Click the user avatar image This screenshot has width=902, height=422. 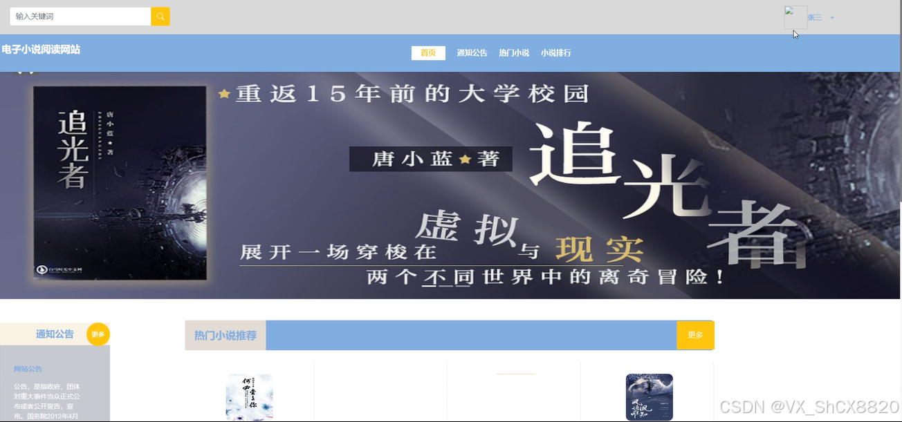pyautogui.click(x=795, y=17)
